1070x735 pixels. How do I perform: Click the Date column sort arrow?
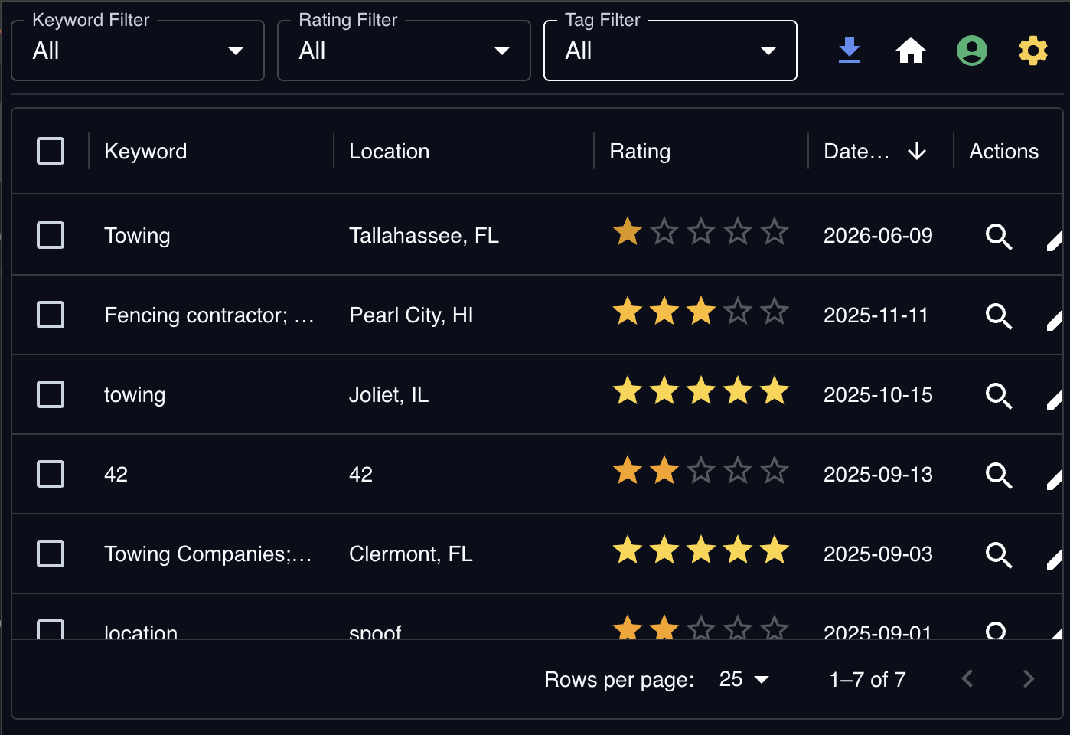(917, 152)
